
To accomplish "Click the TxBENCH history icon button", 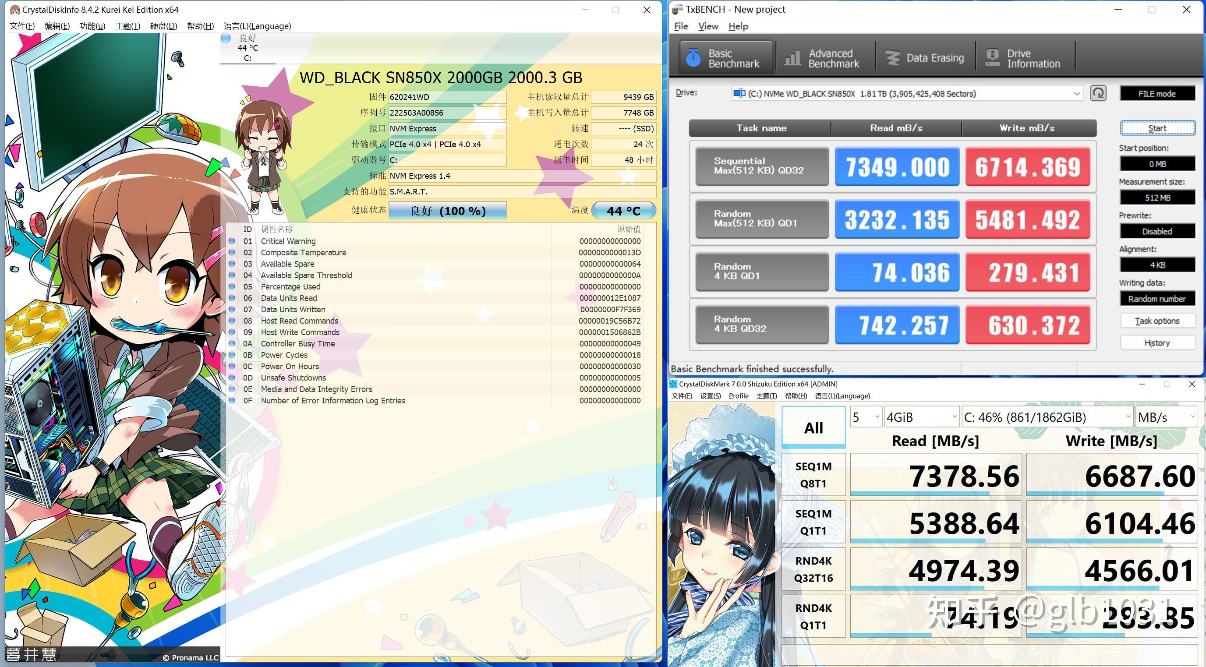I will (x=1154, y=342).
